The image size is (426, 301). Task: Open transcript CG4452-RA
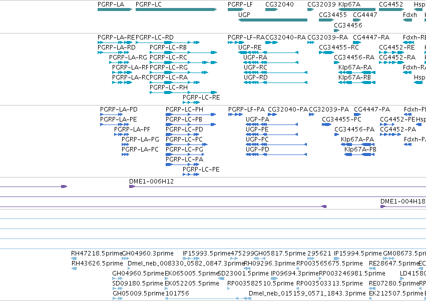pos(391,62)
